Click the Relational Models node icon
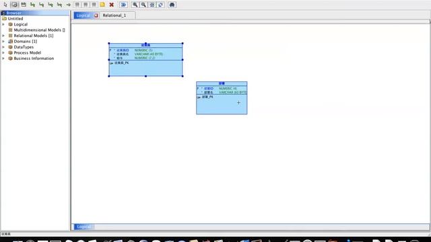Screen dimensions: 431x242 tap(11, 36)
